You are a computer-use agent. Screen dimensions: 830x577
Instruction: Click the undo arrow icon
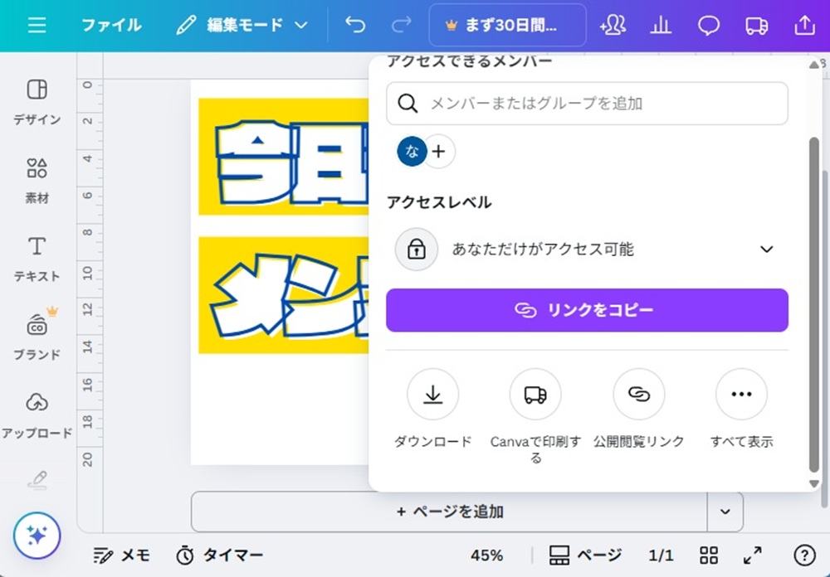(355, 26)
